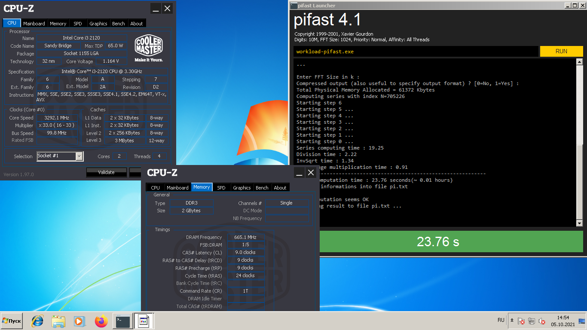Click the pifast console scrollbar thumb
Viewport: 587px width, 330px height.
[579, 183]
